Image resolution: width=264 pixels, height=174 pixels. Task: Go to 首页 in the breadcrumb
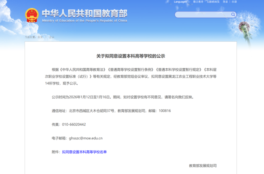coord(40,37)
